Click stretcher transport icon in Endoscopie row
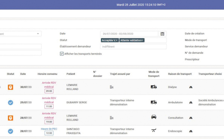The height and width of the screenshot is (139, 224). [x=154, y=130]
